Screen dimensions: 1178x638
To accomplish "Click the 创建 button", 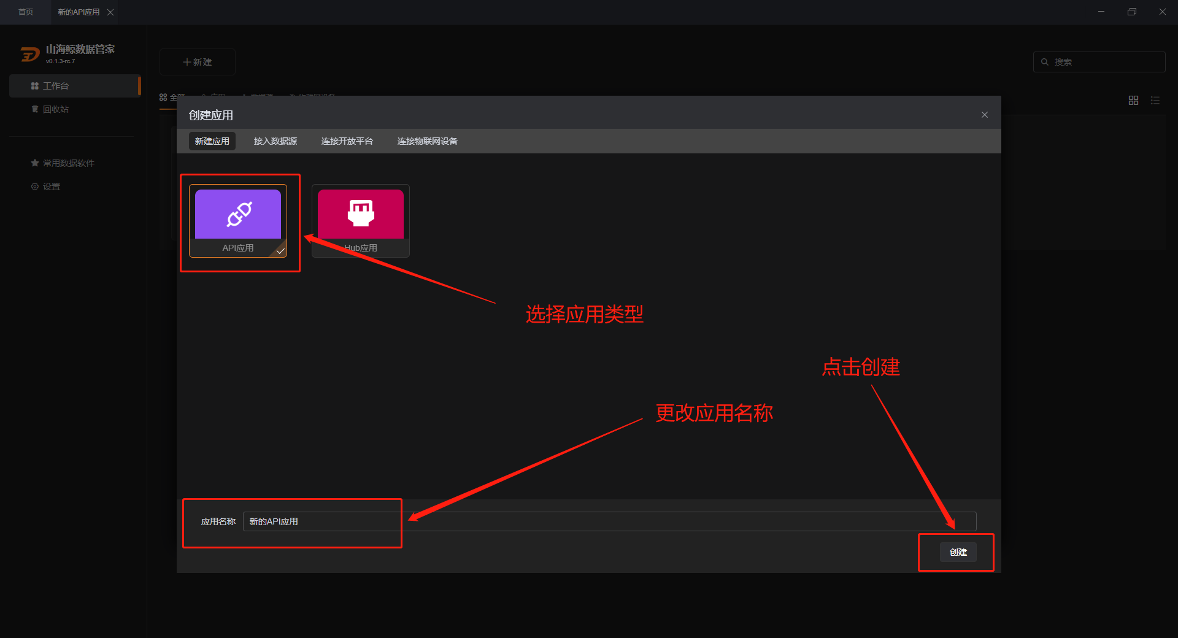I will click(x=958, y=552).
